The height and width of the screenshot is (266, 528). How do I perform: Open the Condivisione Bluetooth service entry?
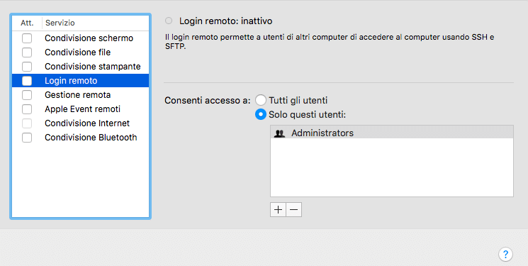81,138
